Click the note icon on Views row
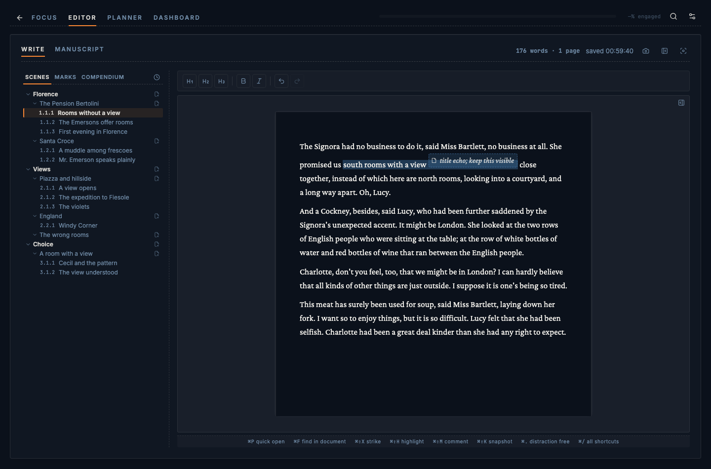 (157, 169)
